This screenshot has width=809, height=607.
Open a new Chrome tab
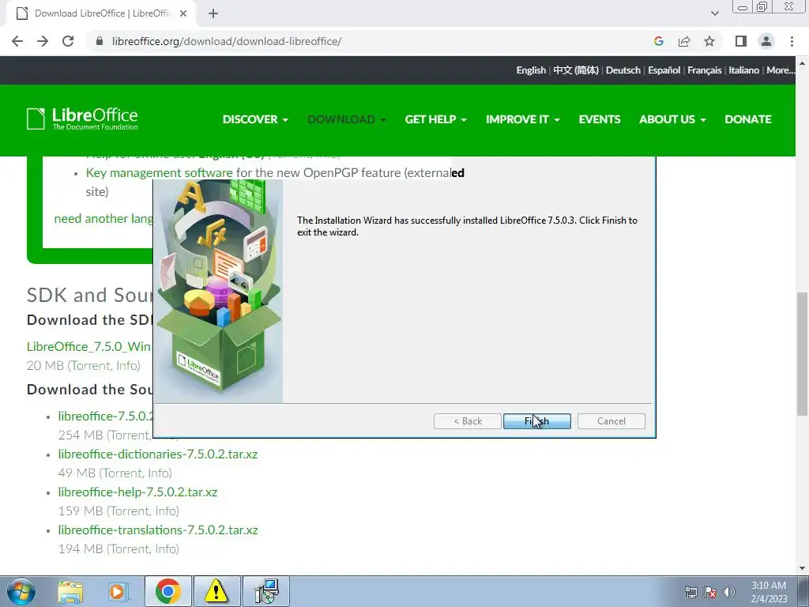213,13
